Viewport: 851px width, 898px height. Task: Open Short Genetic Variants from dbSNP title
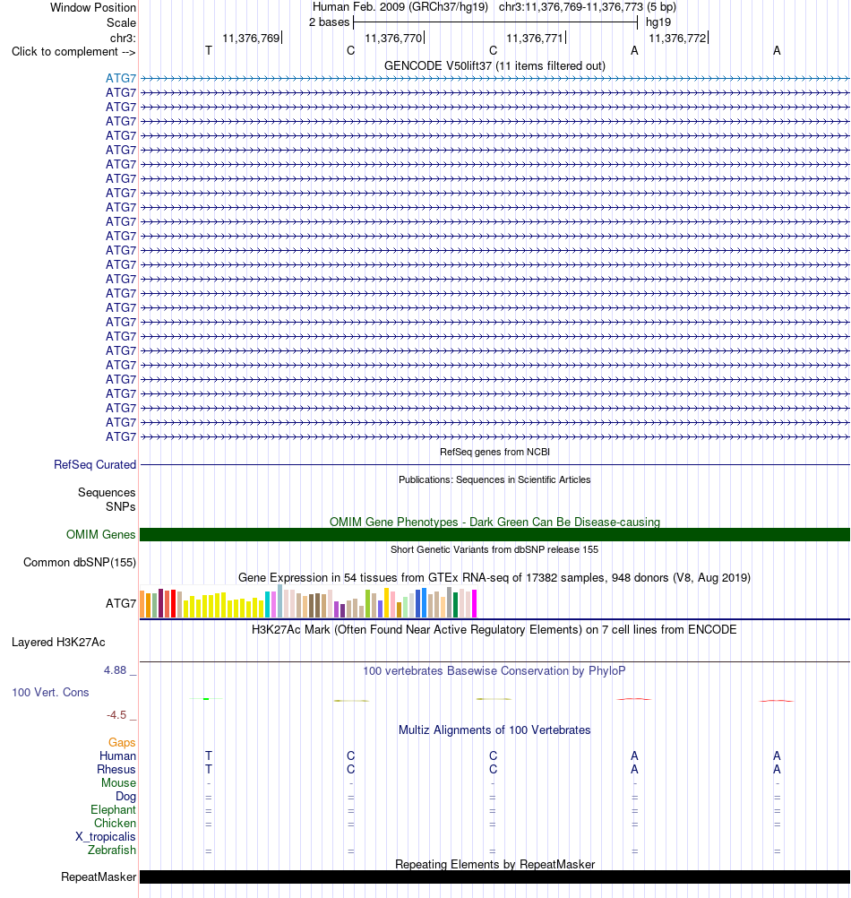(x=494, y=549)
